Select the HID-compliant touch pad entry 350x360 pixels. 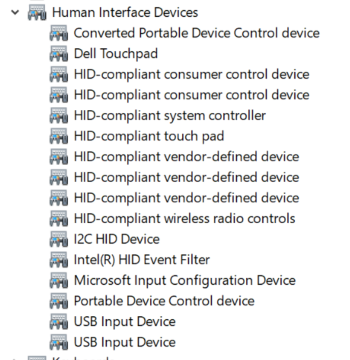tap(149, 136)
